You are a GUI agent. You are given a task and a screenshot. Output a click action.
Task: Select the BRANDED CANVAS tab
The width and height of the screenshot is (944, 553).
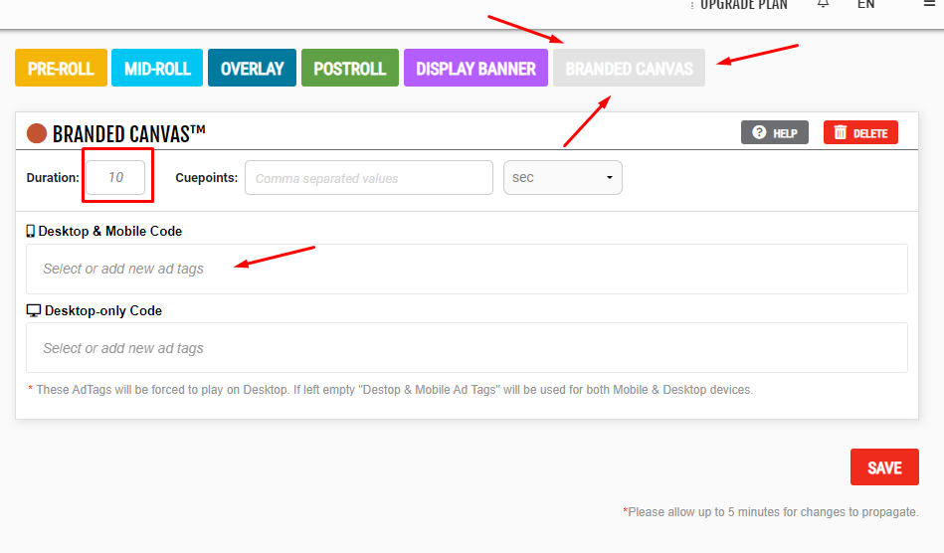pyautogui.click(x=629, y=68)
